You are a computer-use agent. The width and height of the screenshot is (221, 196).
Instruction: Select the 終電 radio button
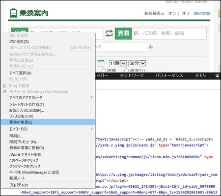104,71
